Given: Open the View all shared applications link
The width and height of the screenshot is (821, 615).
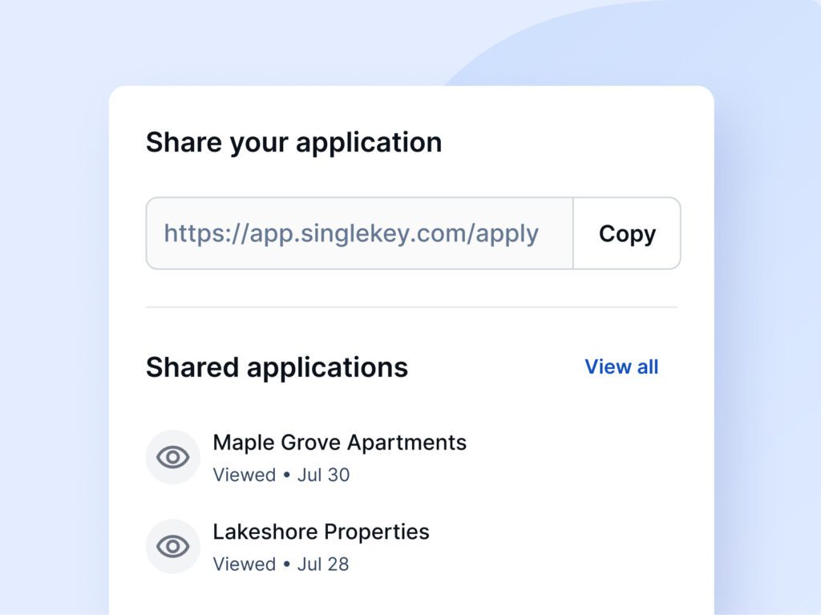Looking at the screenshot, I should (621, 366).
